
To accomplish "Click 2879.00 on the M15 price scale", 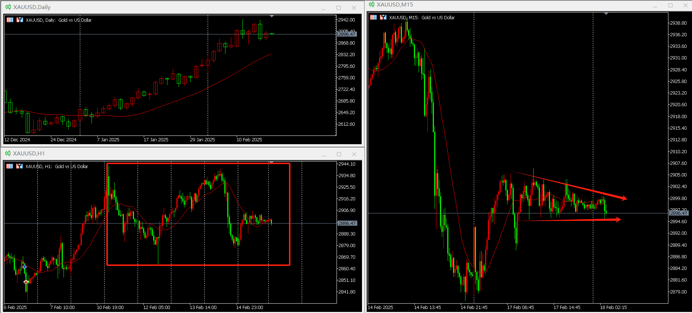I will tap(678, 292).
